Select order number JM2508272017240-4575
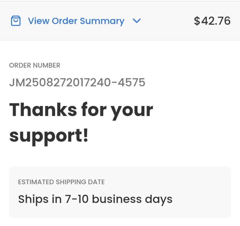Screen dimensions: 240x226 coord(77,82)
